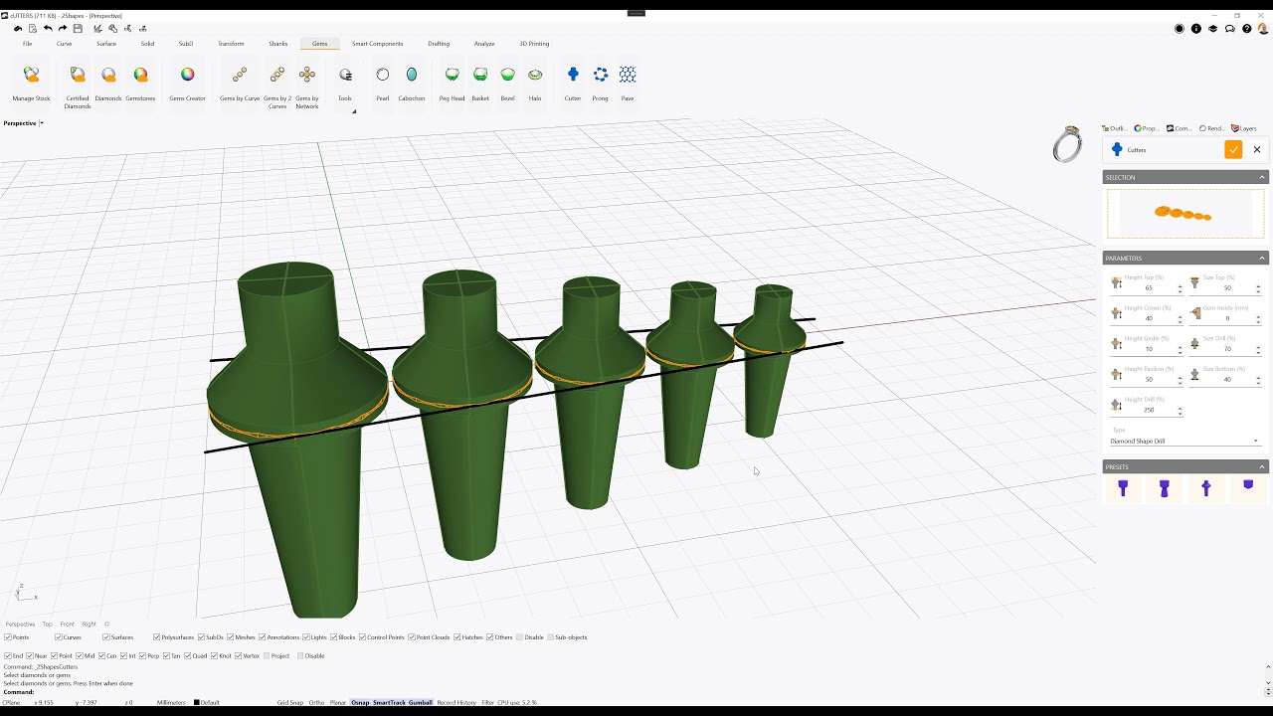
Task: Confirm cutters with the orange checkmark button
Action: tap(1233, 150)
